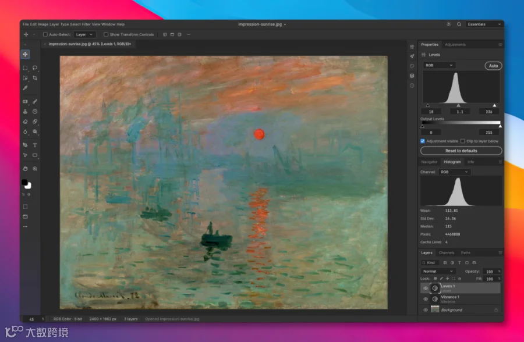This screenshot has width=524, height=342.
Task: Select the Eyedropper tool
Action: pyautogui.click(x=26, y=88)
